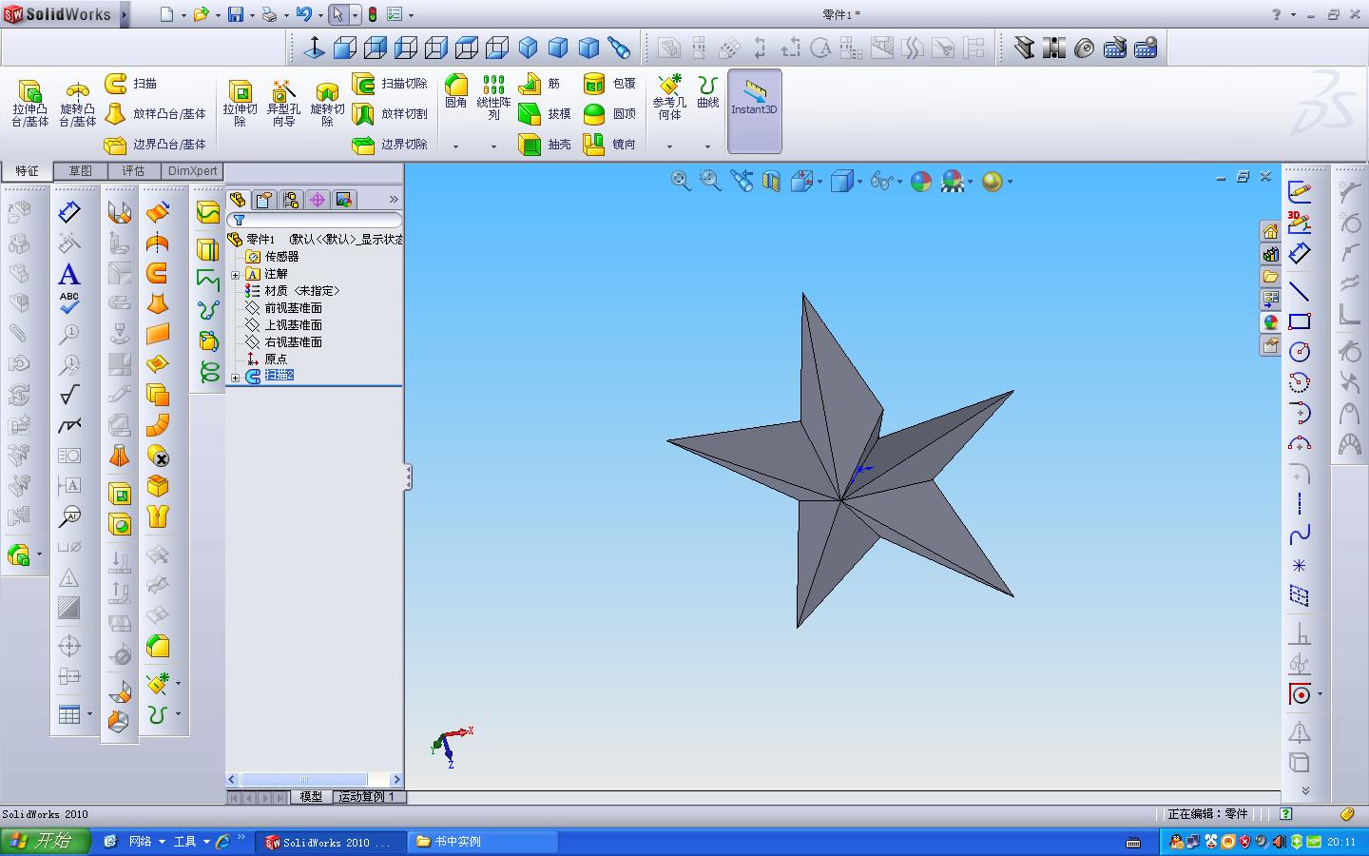Create a new document with the New icon
This screenshot has height=856, width=1369.
[167, 14]
